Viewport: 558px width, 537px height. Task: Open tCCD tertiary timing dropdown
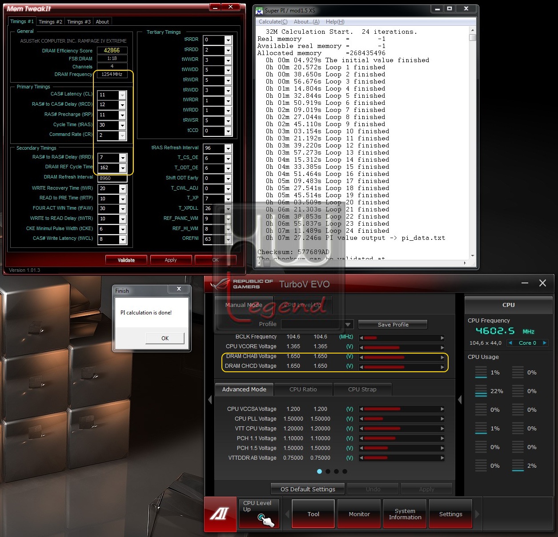[x=228, y=131]
